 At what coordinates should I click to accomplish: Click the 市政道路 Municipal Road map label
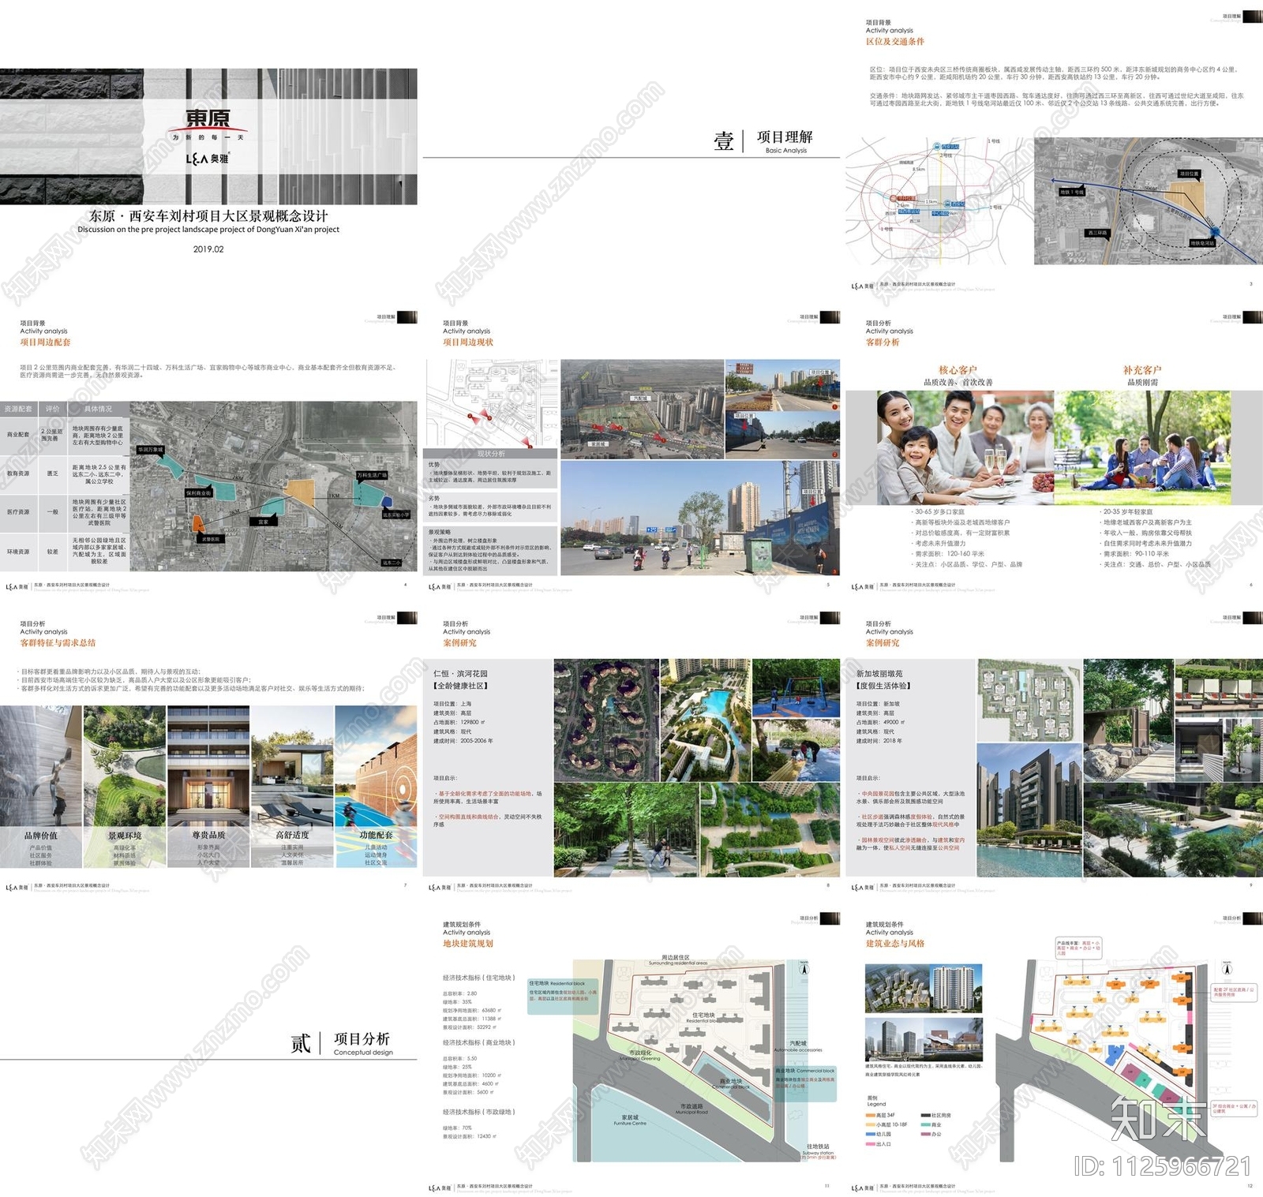691,1109
